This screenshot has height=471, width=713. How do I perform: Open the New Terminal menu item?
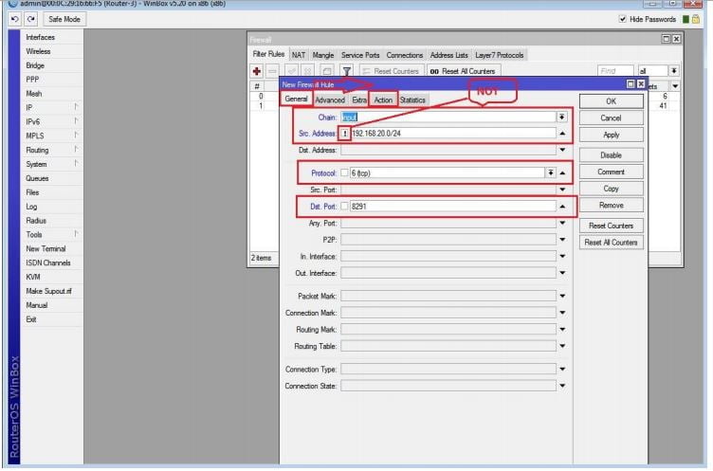point(46,248)
